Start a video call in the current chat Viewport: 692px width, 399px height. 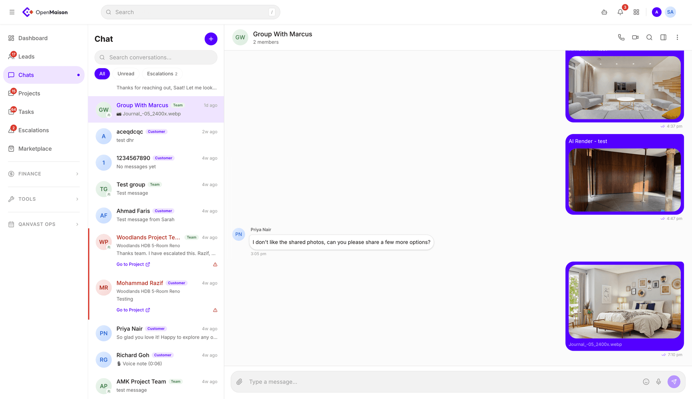tap(635, 37)
